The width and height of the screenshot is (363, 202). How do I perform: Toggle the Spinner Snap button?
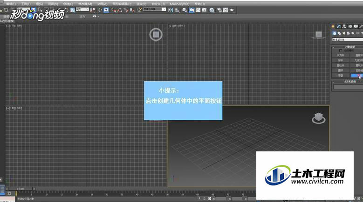(x=132, y=10)
